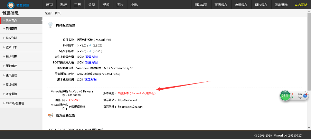311x139 pixels.
Task: Click the vertical scrollbar on the right
Action: tap(309, 52)
